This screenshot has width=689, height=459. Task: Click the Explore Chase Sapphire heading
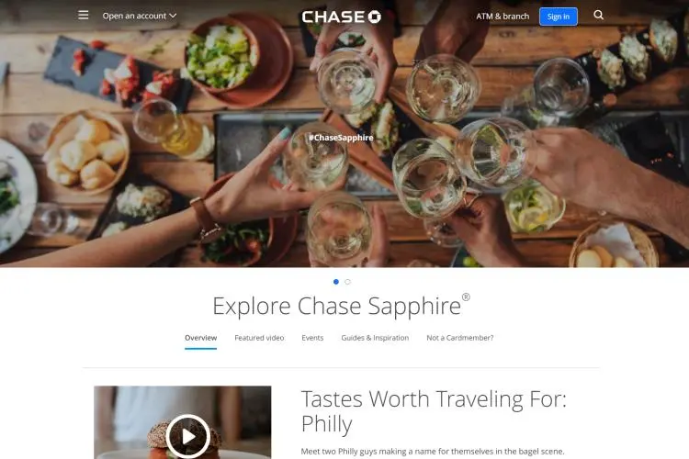click(341, 306)
